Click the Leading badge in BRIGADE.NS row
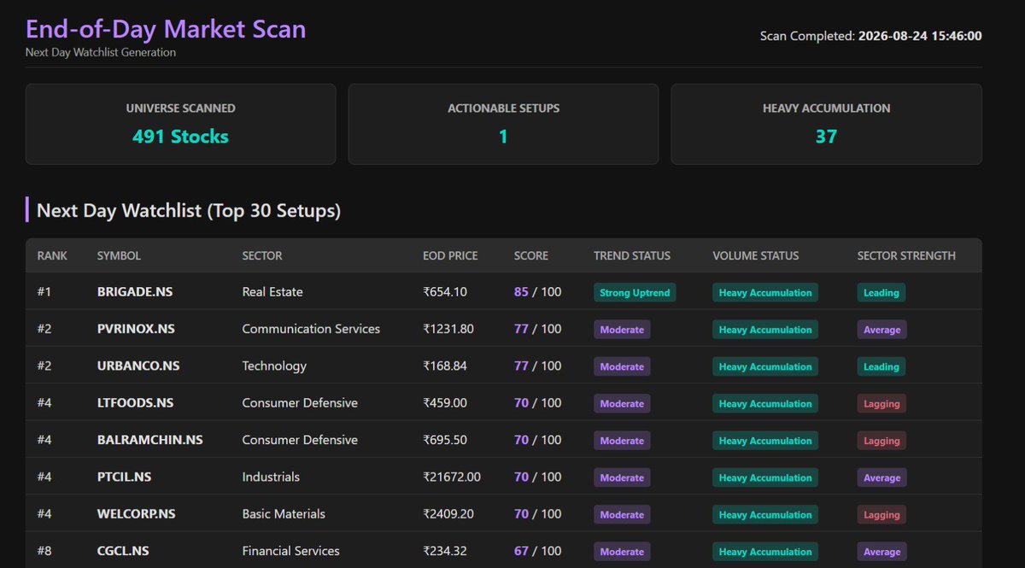 pos(881,293)
